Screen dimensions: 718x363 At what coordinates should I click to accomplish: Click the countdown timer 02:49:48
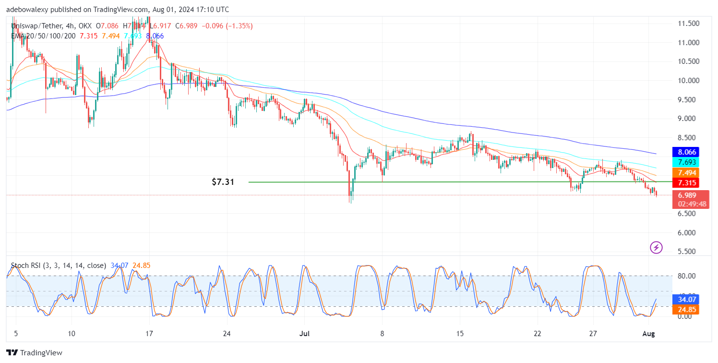pos(691,204)
